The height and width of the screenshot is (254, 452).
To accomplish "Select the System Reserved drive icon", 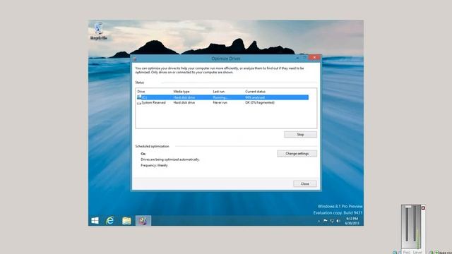I will coord(139,103).
